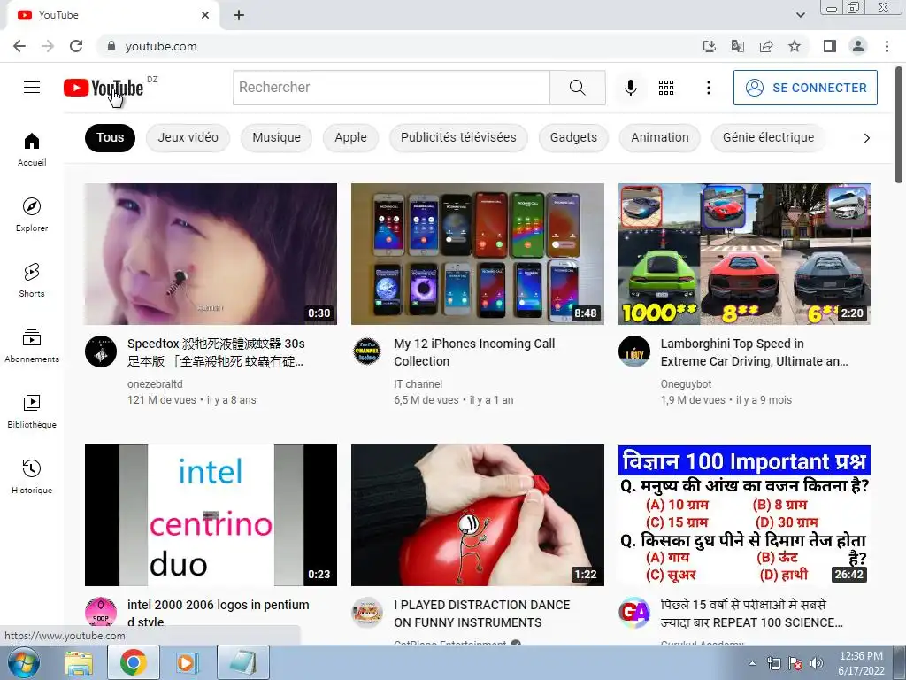Select the Jeux vidéo chip
Image resolution: width=906 pixels, height=680 pixels.
188,137
